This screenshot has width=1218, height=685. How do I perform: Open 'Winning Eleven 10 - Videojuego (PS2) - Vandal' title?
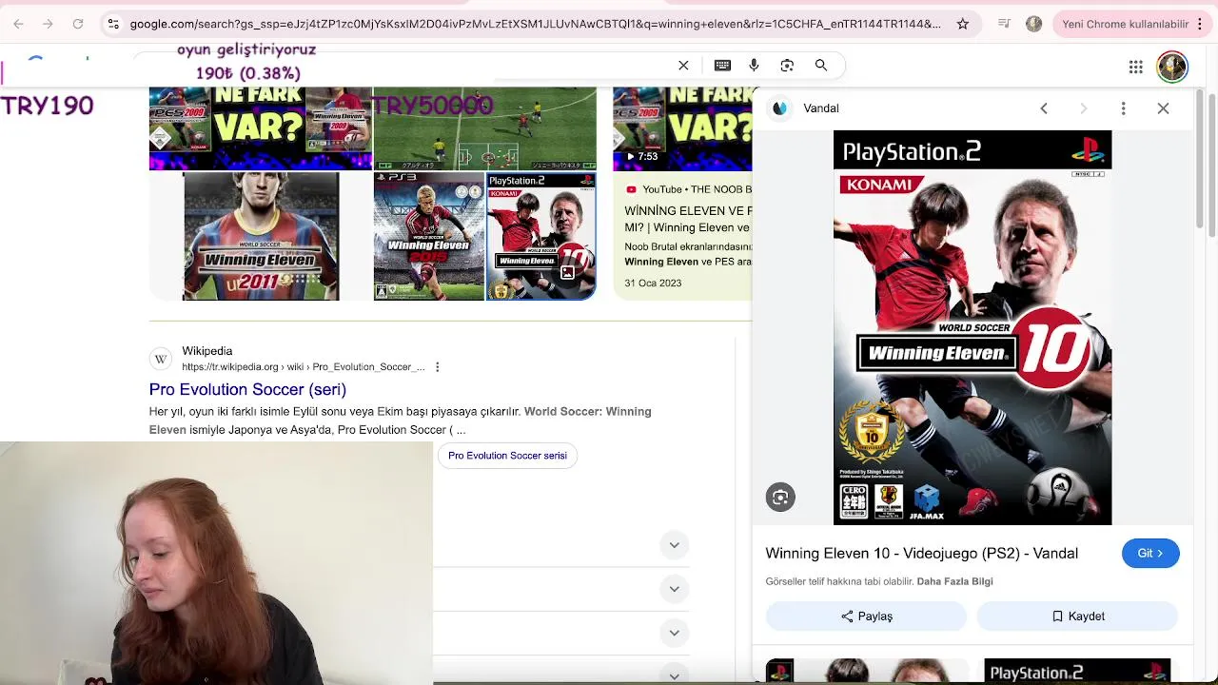coord(921,554)
